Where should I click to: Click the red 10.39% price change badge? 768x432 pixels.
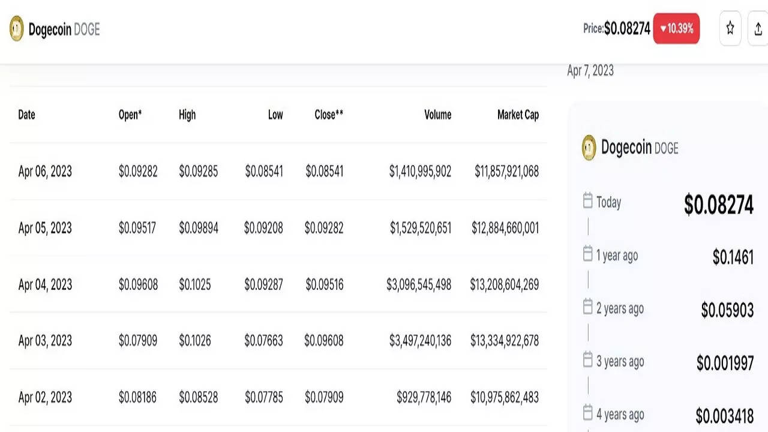[x=676, y=28]
